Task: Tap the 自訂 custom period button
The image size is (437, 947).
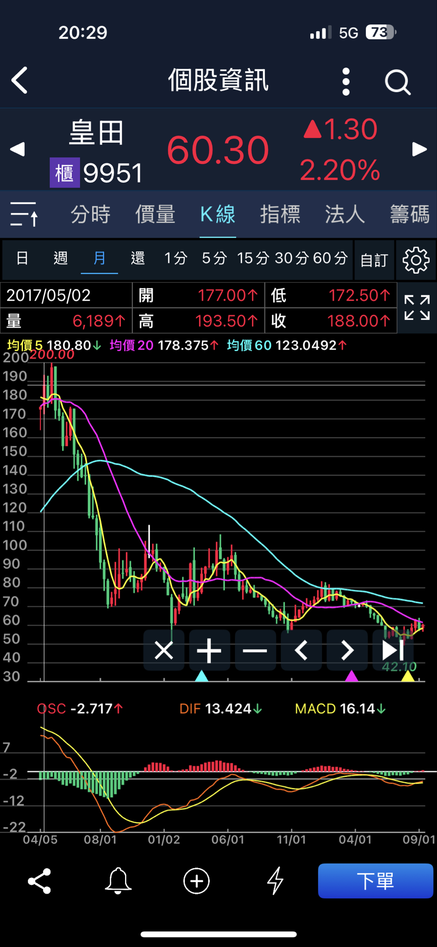Action: click(x=374, y=260)
